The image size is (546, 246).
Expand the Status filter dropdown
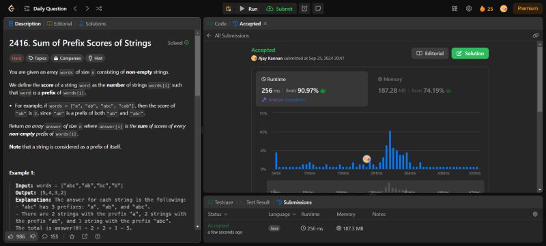coord(218,215)
